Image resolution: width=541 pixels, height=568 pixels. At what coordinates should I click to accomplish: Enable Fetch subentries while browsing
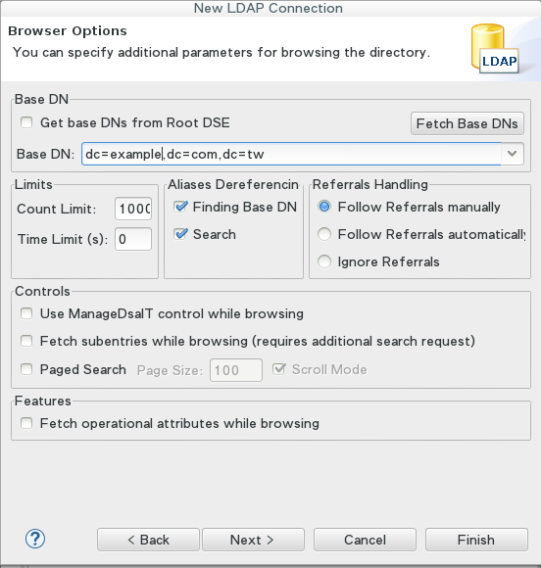26,341
